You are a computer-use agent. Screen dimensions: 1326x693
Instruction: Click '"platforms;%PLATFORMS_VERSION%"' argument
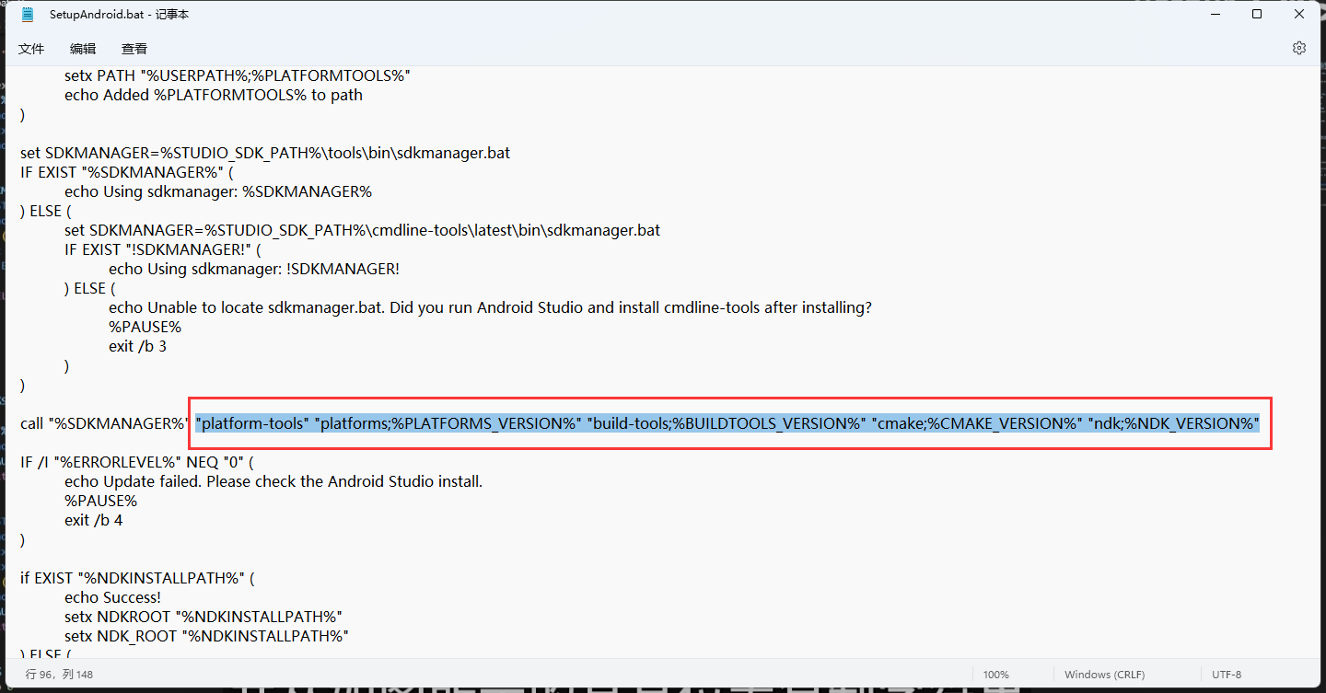[448, 423]
